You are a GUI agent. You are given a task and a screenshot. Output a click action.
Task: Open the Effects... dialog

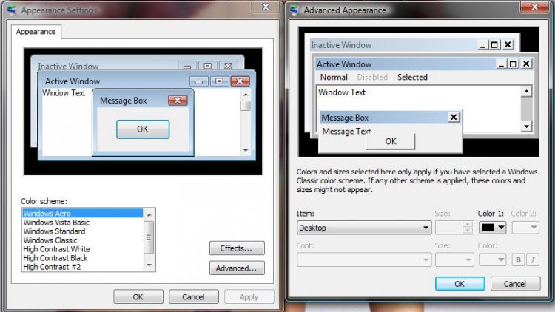point(237,248)
